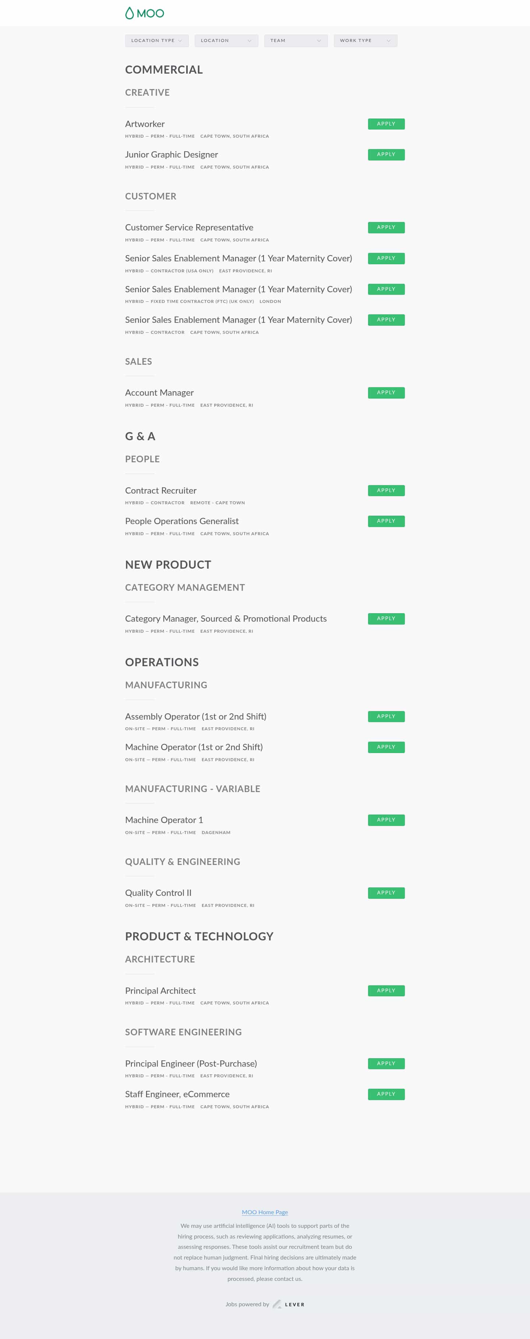Open the TEAM filter dropdown
Screen dimensions: 530x1339
319,40
